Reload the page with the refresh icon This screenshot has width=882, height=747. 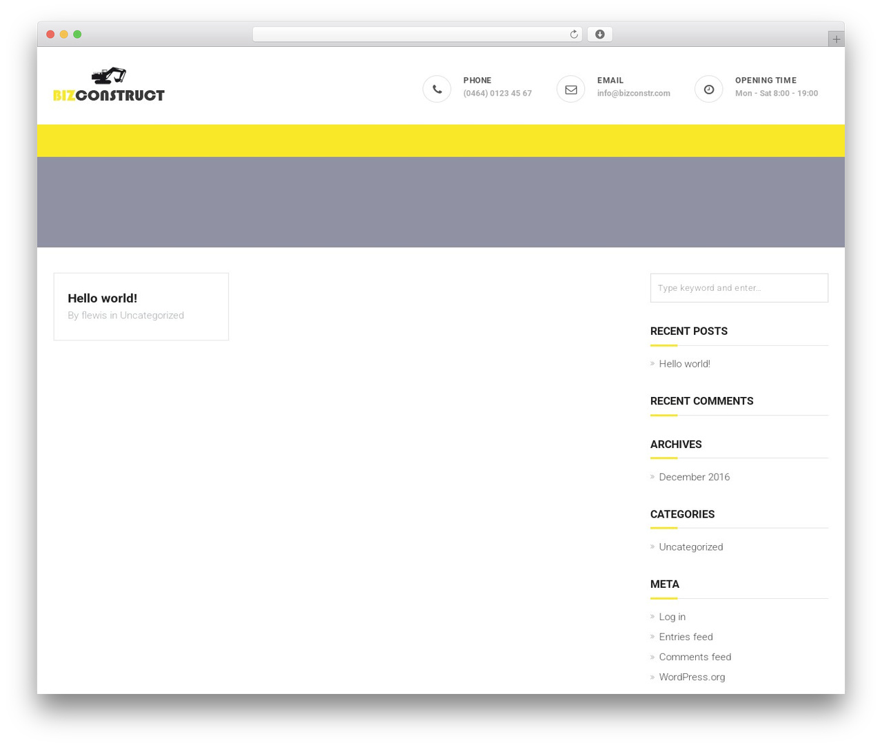pos(573,34)
